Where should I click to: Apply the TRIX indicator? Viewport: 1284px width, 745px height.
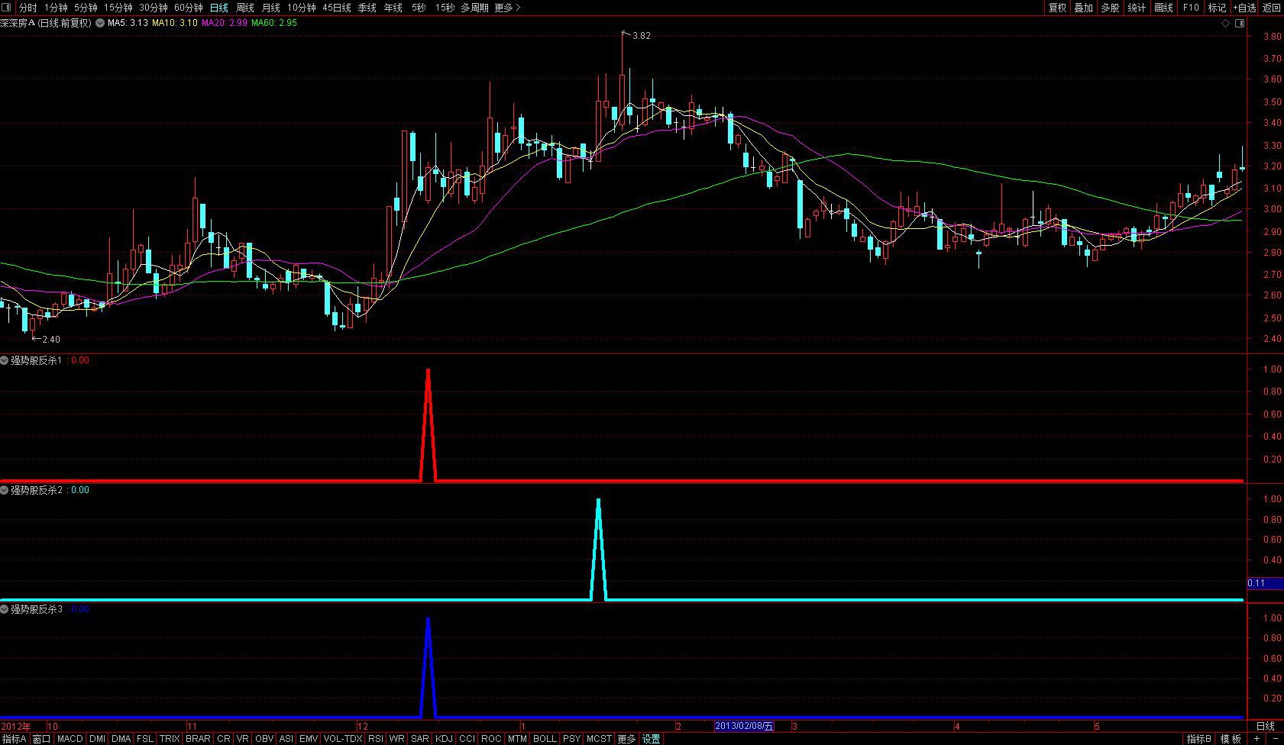(x=170, y=739)
